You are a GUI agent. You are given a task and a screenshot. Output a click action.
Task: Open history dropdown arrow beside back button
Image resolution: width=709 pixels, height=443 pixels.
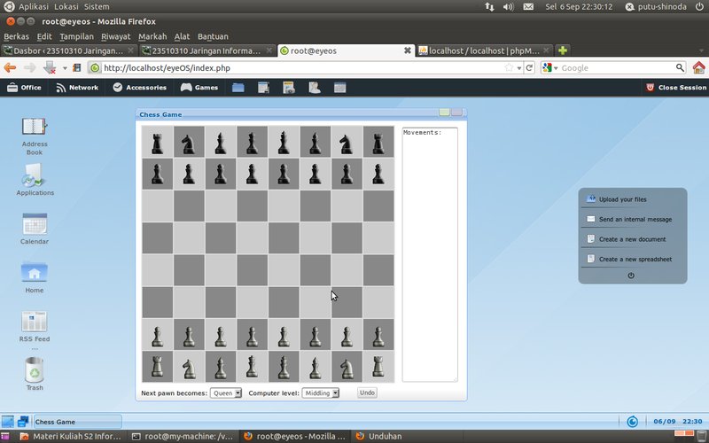[65, 68]
